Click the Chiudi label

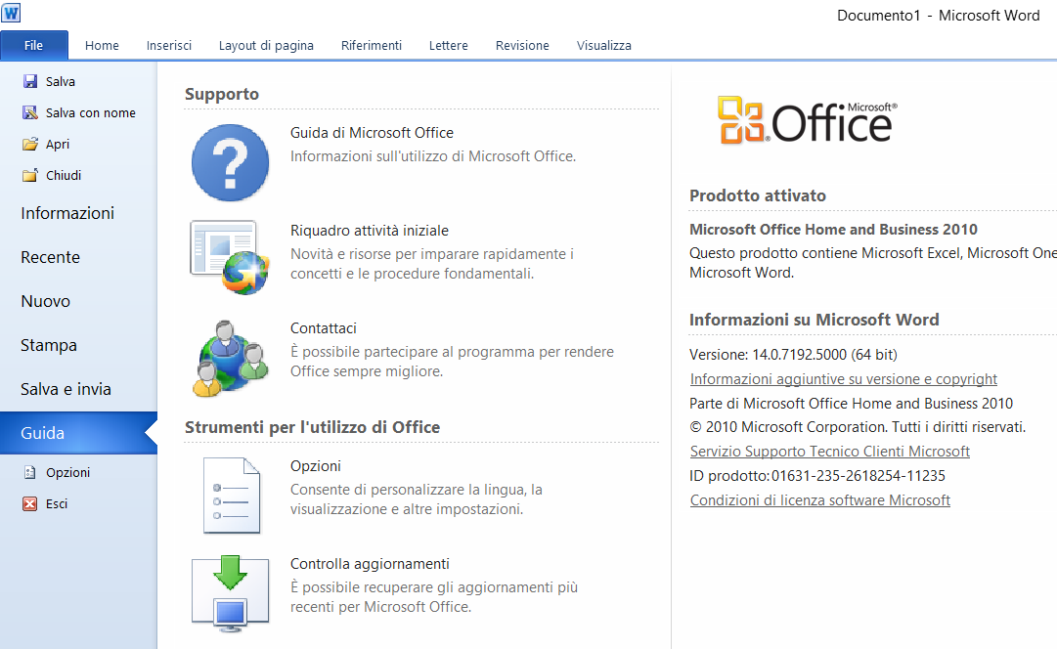pos(64,175)
